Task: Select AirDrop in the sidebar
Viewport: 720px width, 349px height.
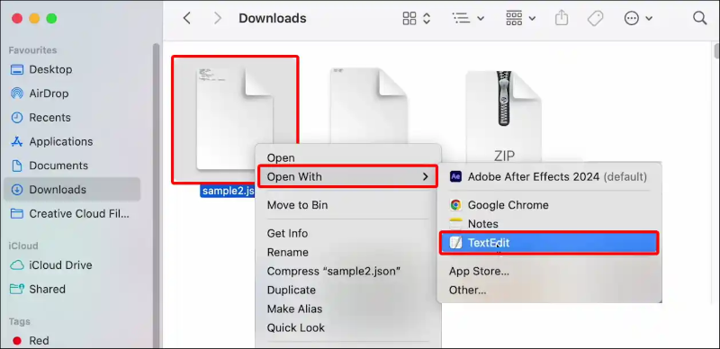Action: pos(72,94)
